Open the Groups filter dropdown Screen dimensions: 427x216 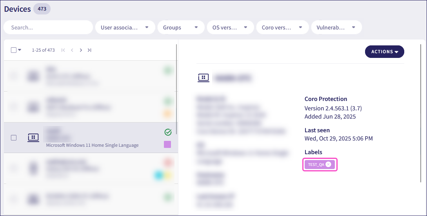click(x=181, y=27)
